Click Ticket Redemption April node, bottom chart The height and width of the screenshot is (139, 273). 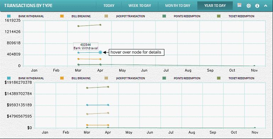click(108, 87)
